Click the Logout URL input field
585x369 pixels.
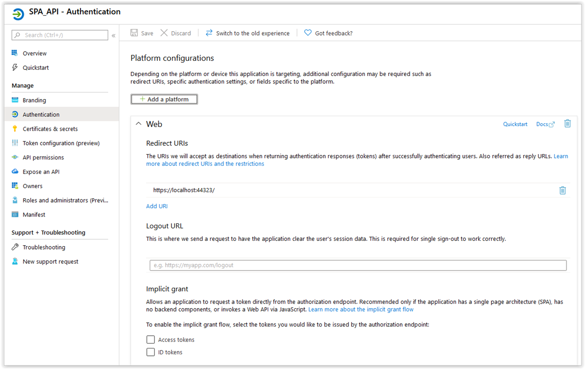(358, 265)
